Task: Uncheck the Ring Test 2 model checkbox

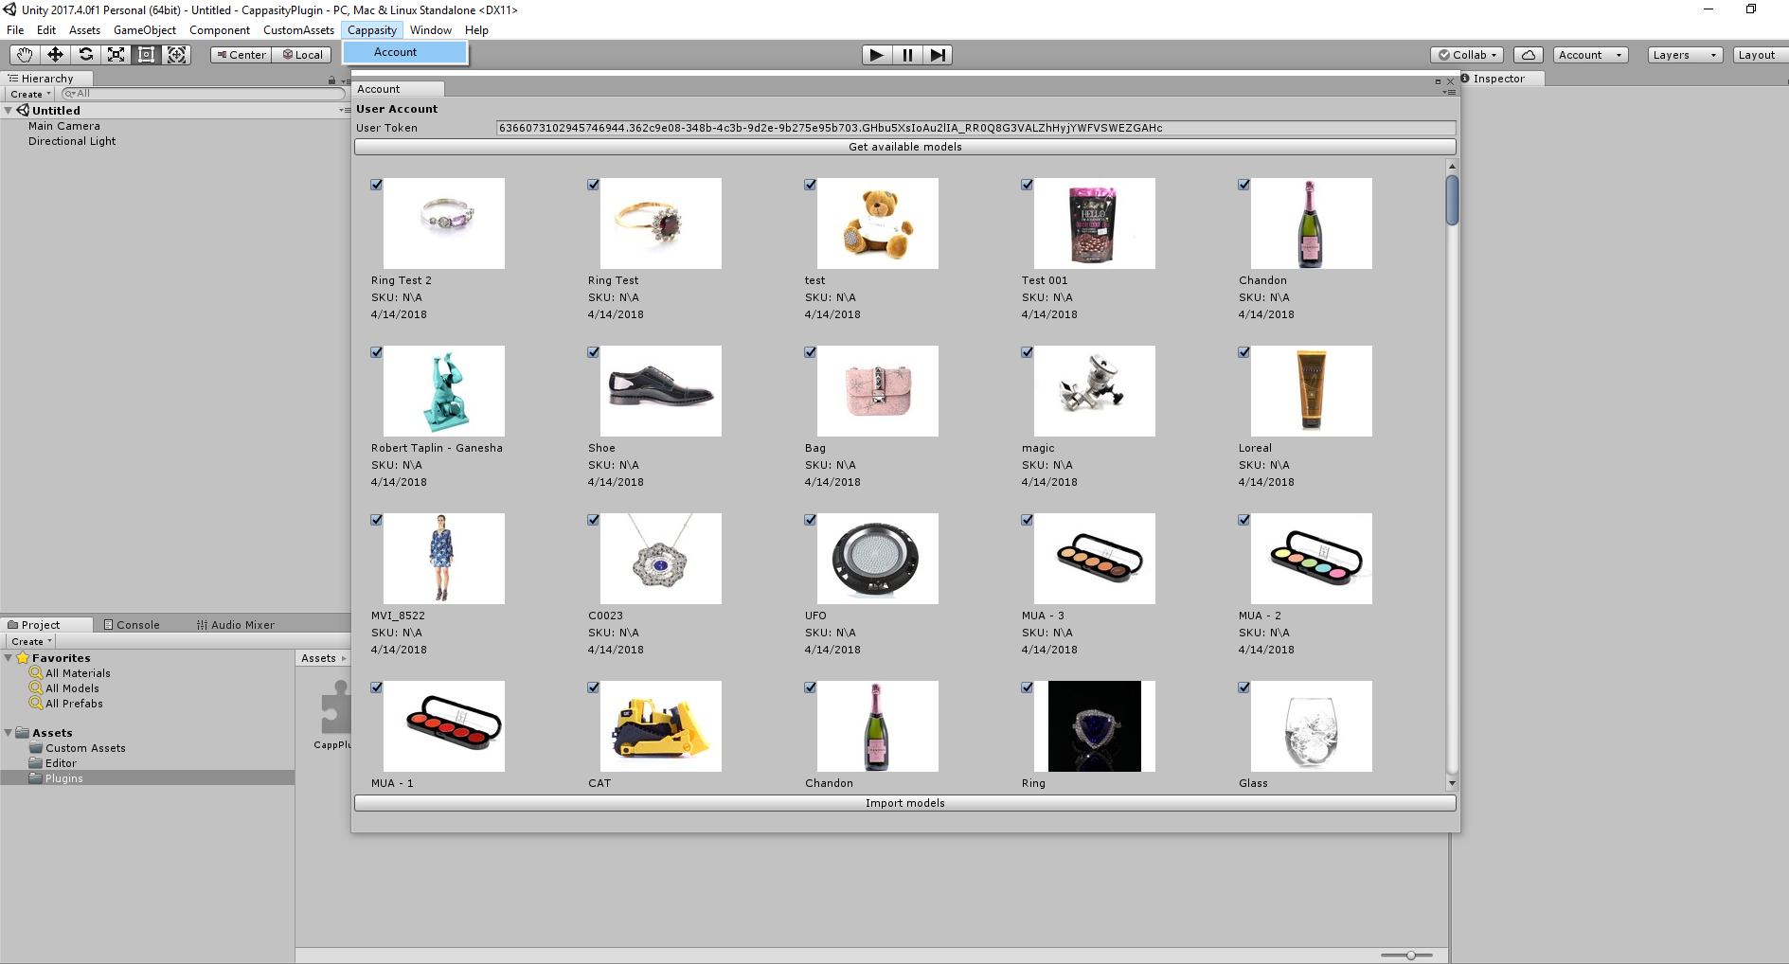Action: click(377, 185)
